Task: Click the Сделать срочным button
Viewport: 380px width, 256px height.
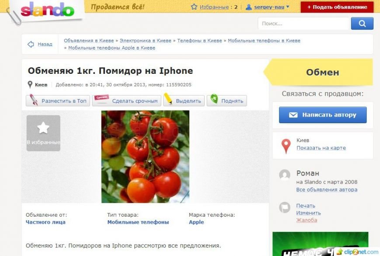Action: pyautogui.click(x=126, y=101)
